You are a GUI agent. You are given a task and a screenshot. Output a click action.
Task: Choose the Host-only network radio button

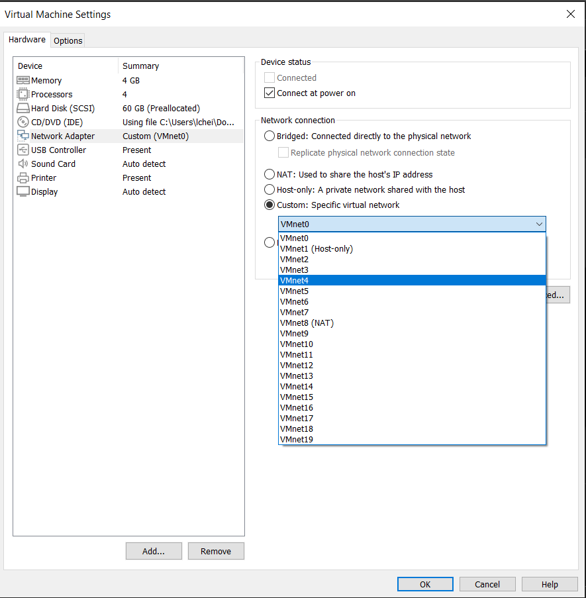[x=269, y=189]
